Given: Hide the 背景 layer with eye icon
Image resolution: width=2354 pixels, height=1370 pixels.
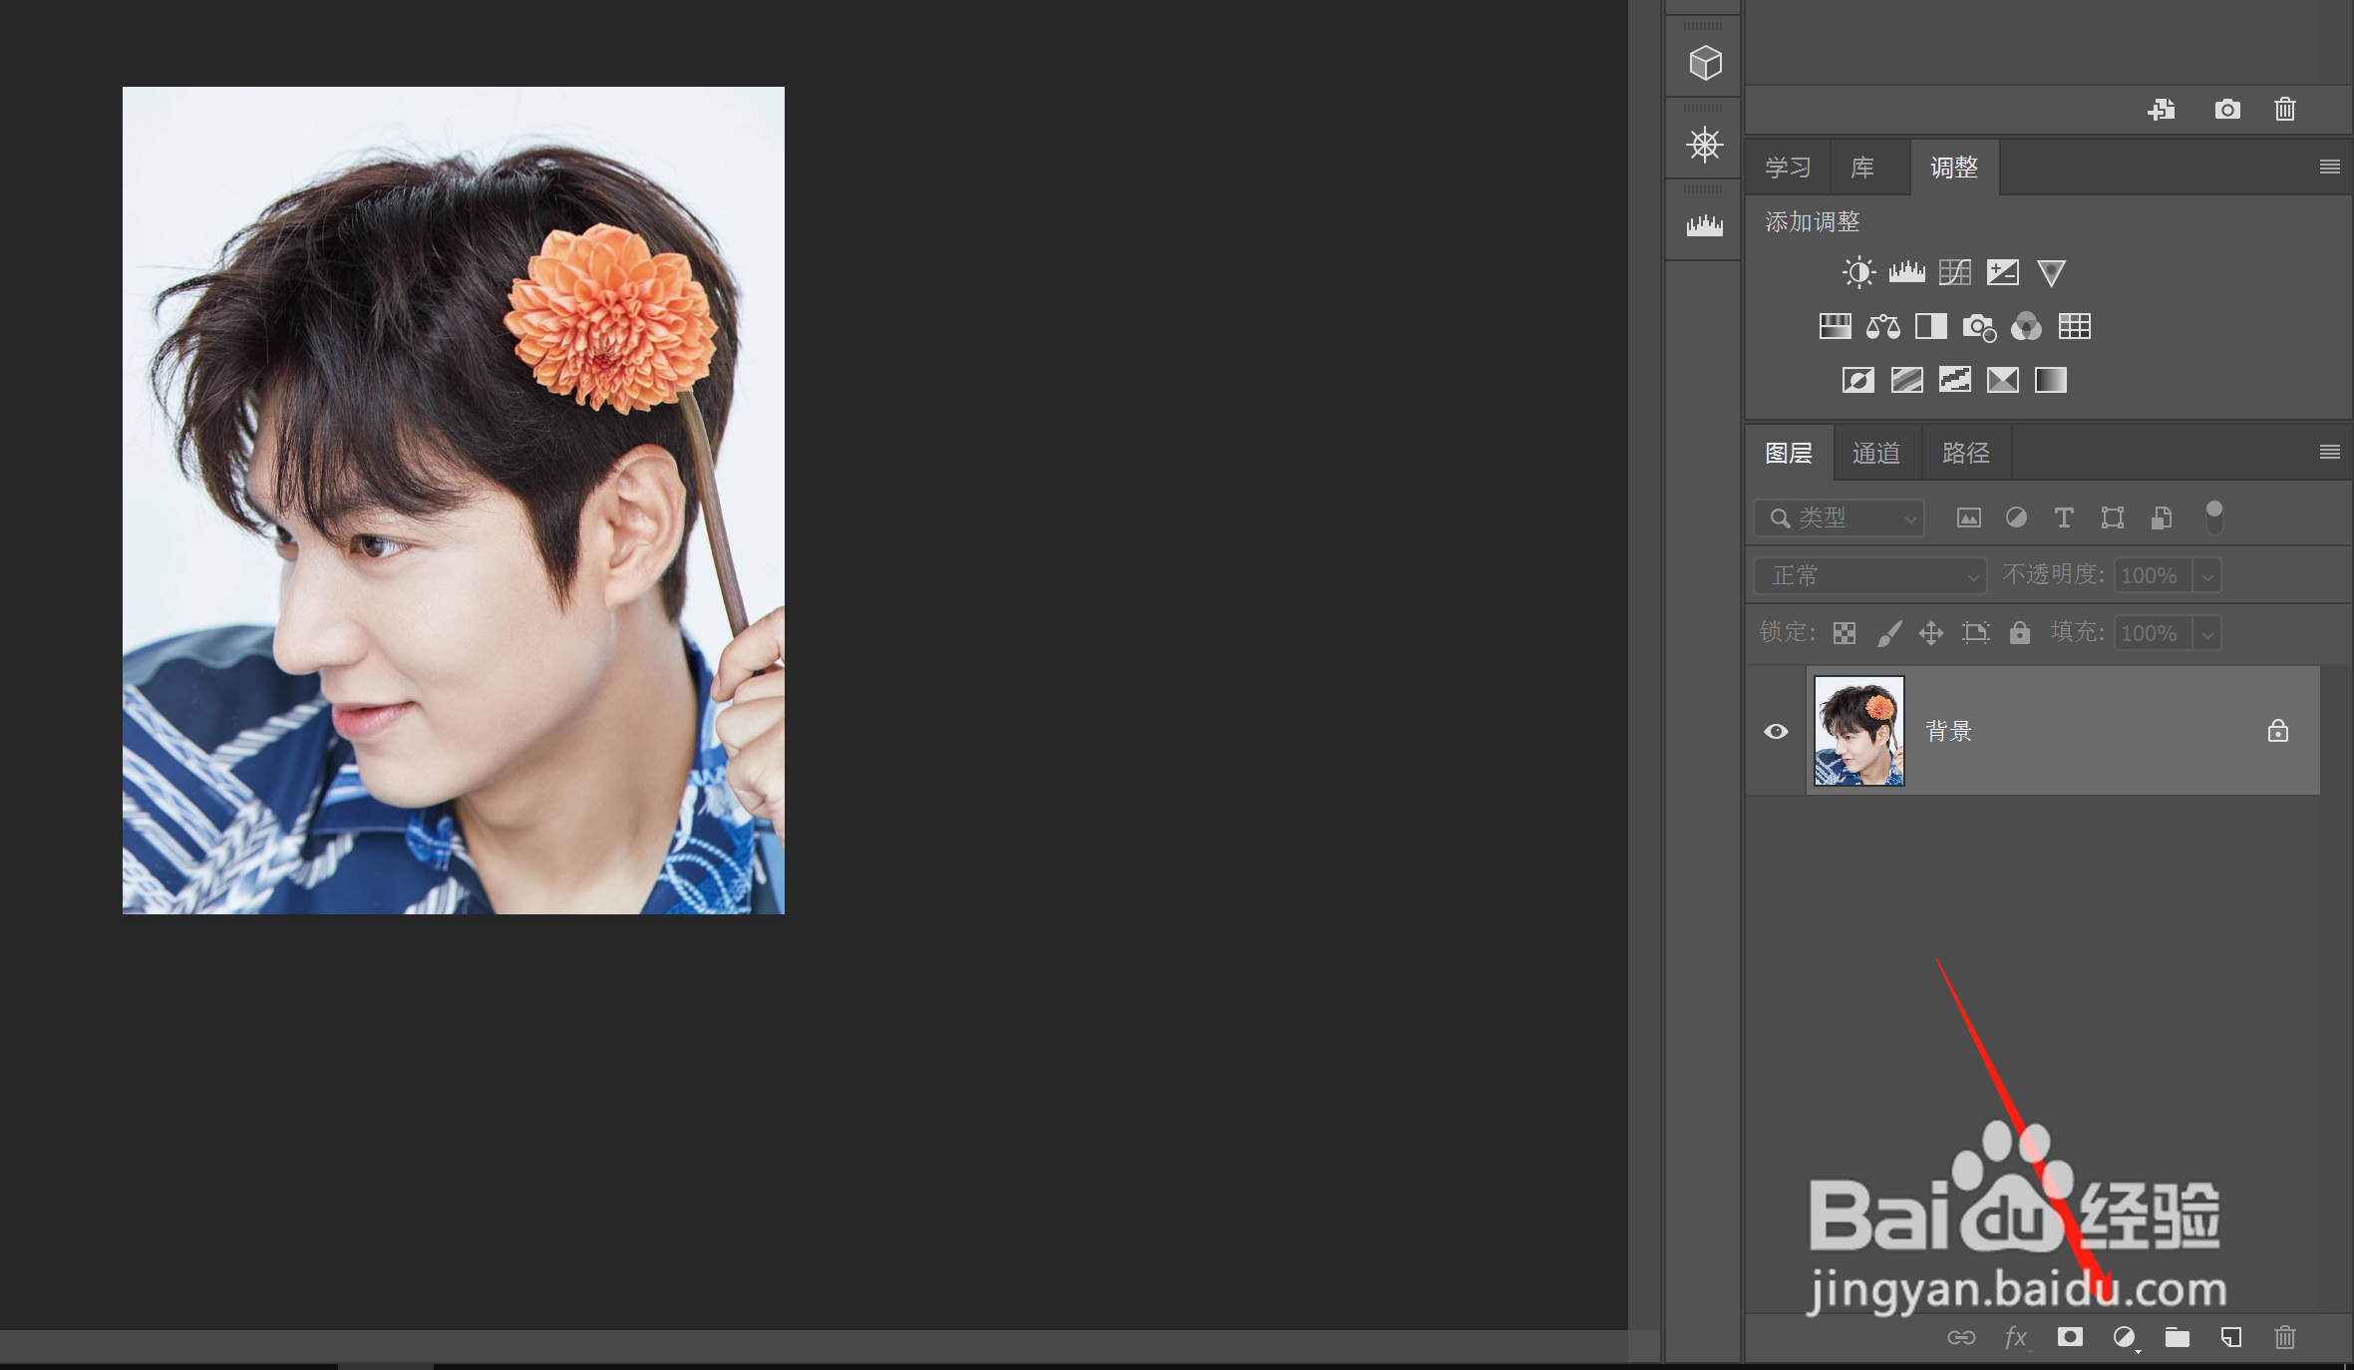Looking at the screenshot, I should coord(1776,731).
